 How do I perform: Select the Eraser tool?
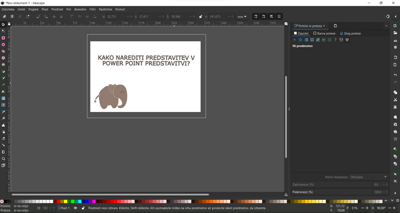(x=3, y=138)
